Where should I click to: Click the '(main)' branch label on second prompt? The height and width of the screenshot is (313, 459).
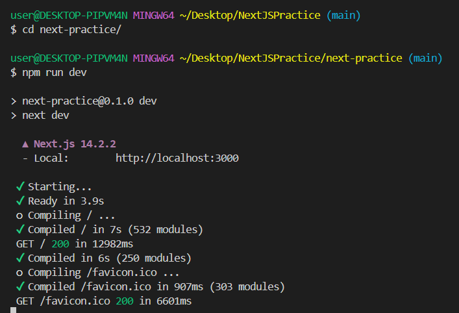[425, 58]
